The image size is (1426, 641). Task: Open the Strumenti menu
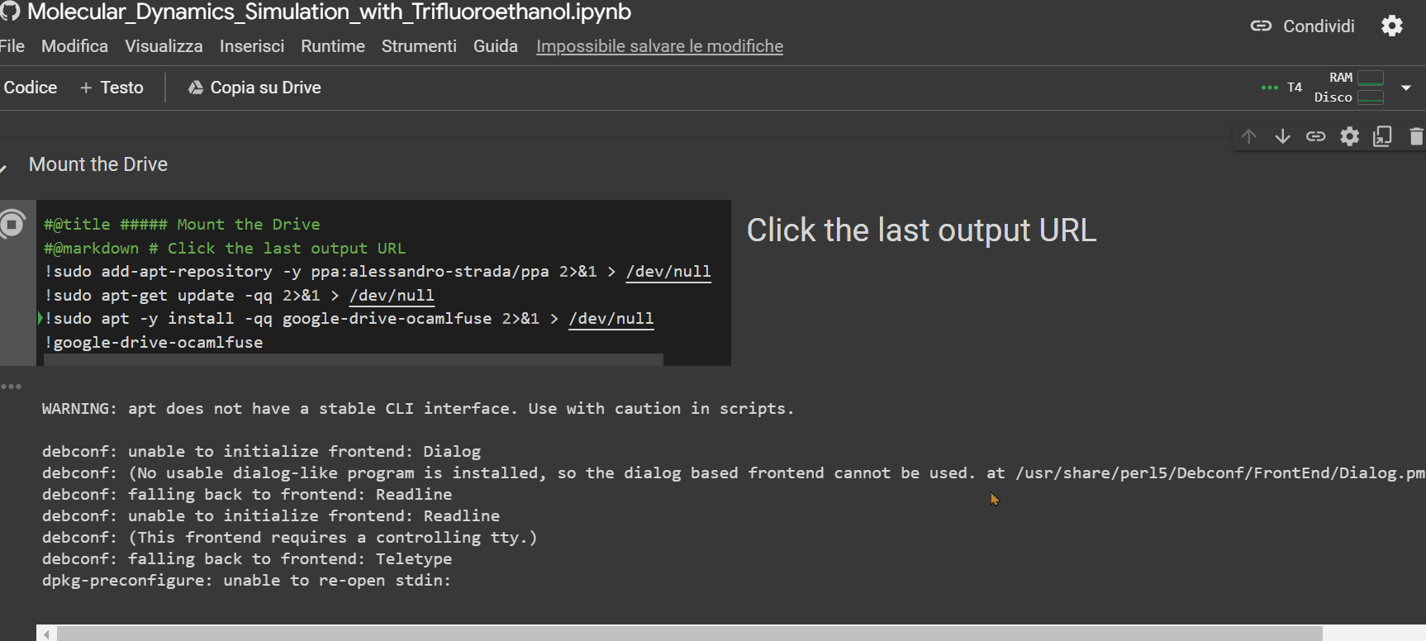pyautogui.click(x=419, y=46)
